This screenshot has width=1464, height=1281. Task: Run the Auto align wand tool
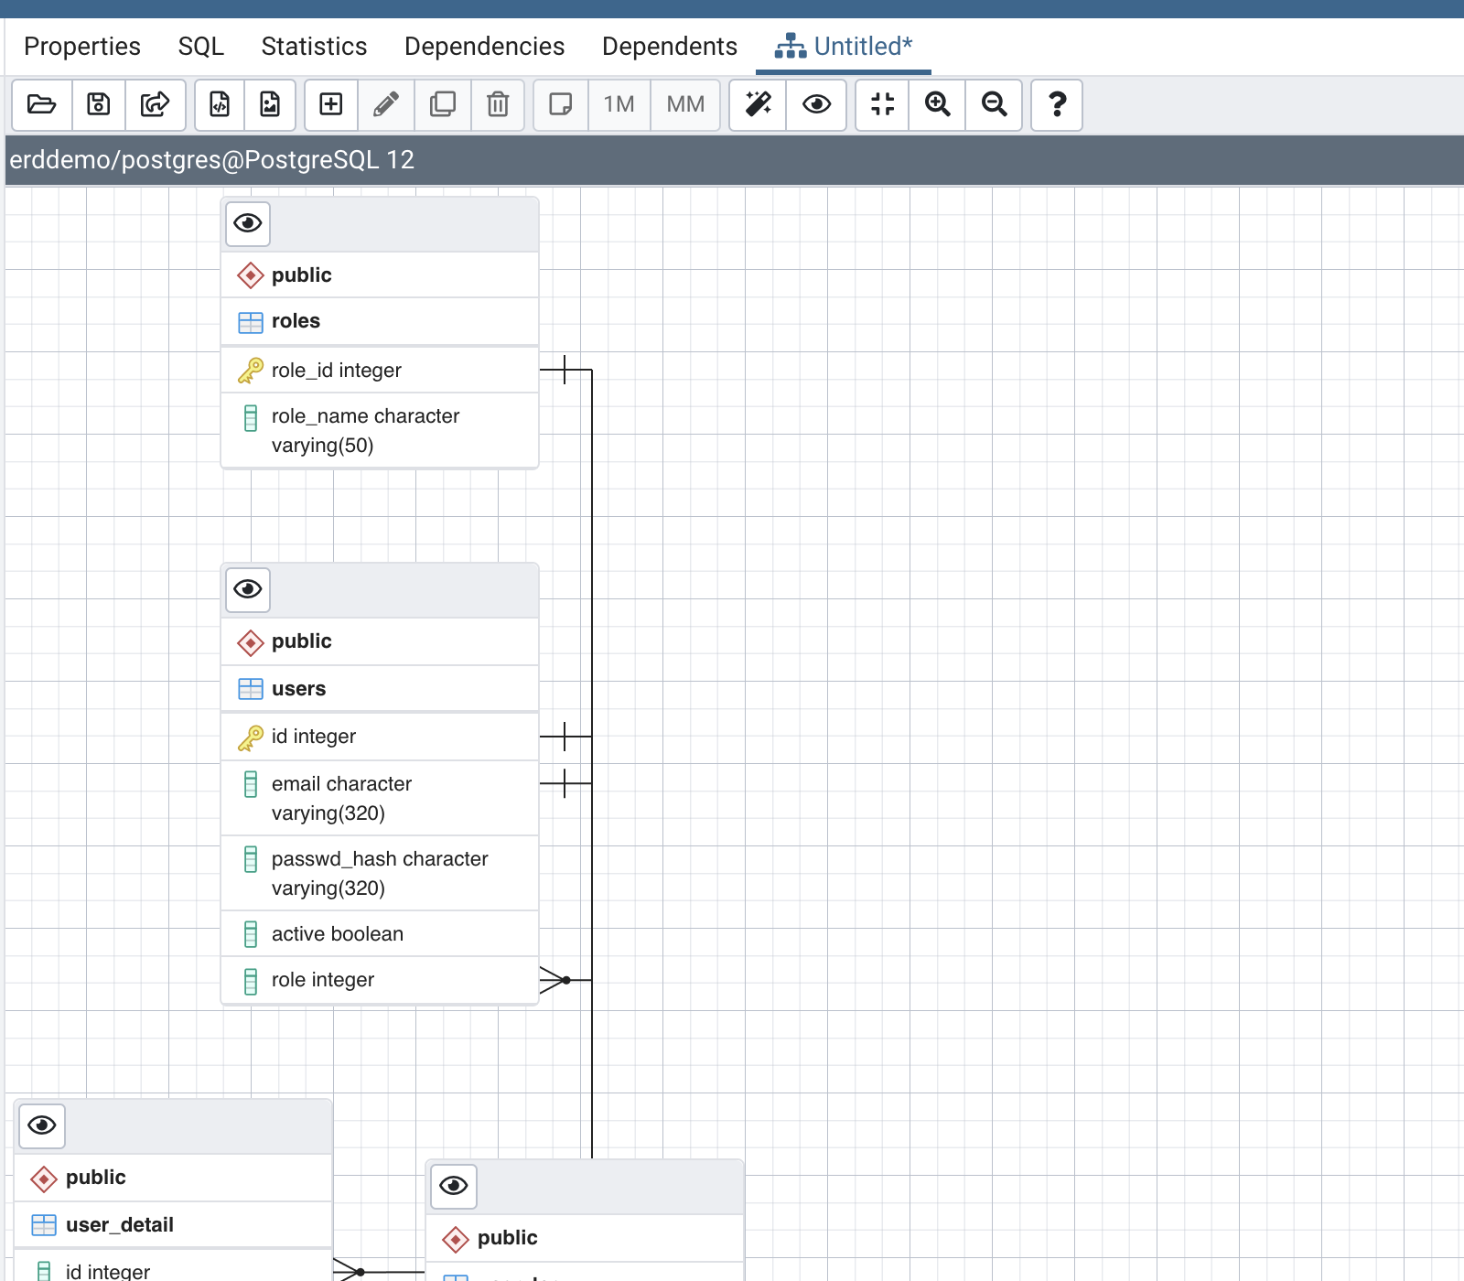[x=758, y=104]
